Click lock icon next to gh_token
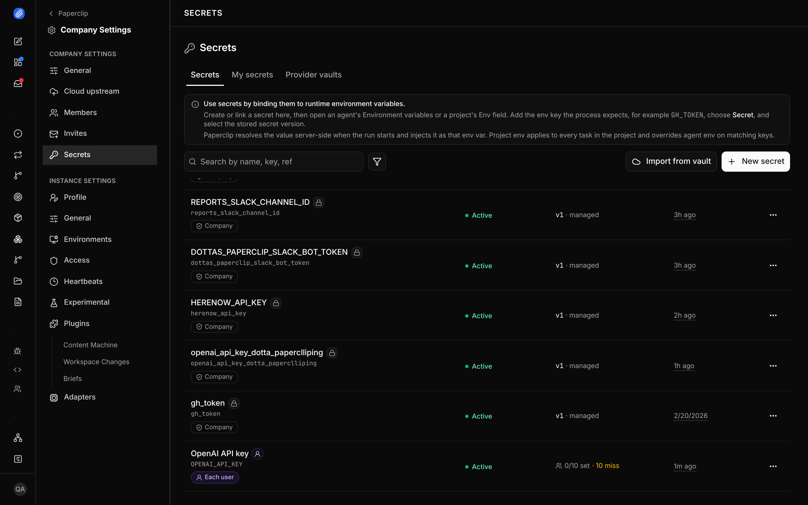This screenshot has width=808, height=505. coord(234,403)
